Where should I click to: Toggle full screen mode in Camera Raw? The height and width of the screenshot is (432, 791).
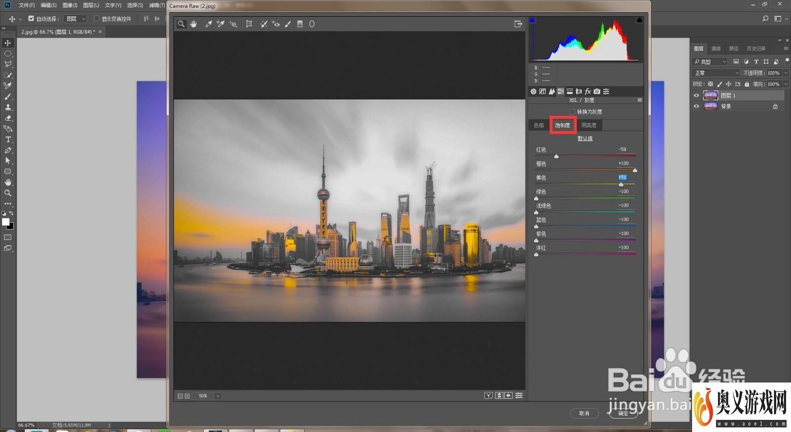point(518,24)
